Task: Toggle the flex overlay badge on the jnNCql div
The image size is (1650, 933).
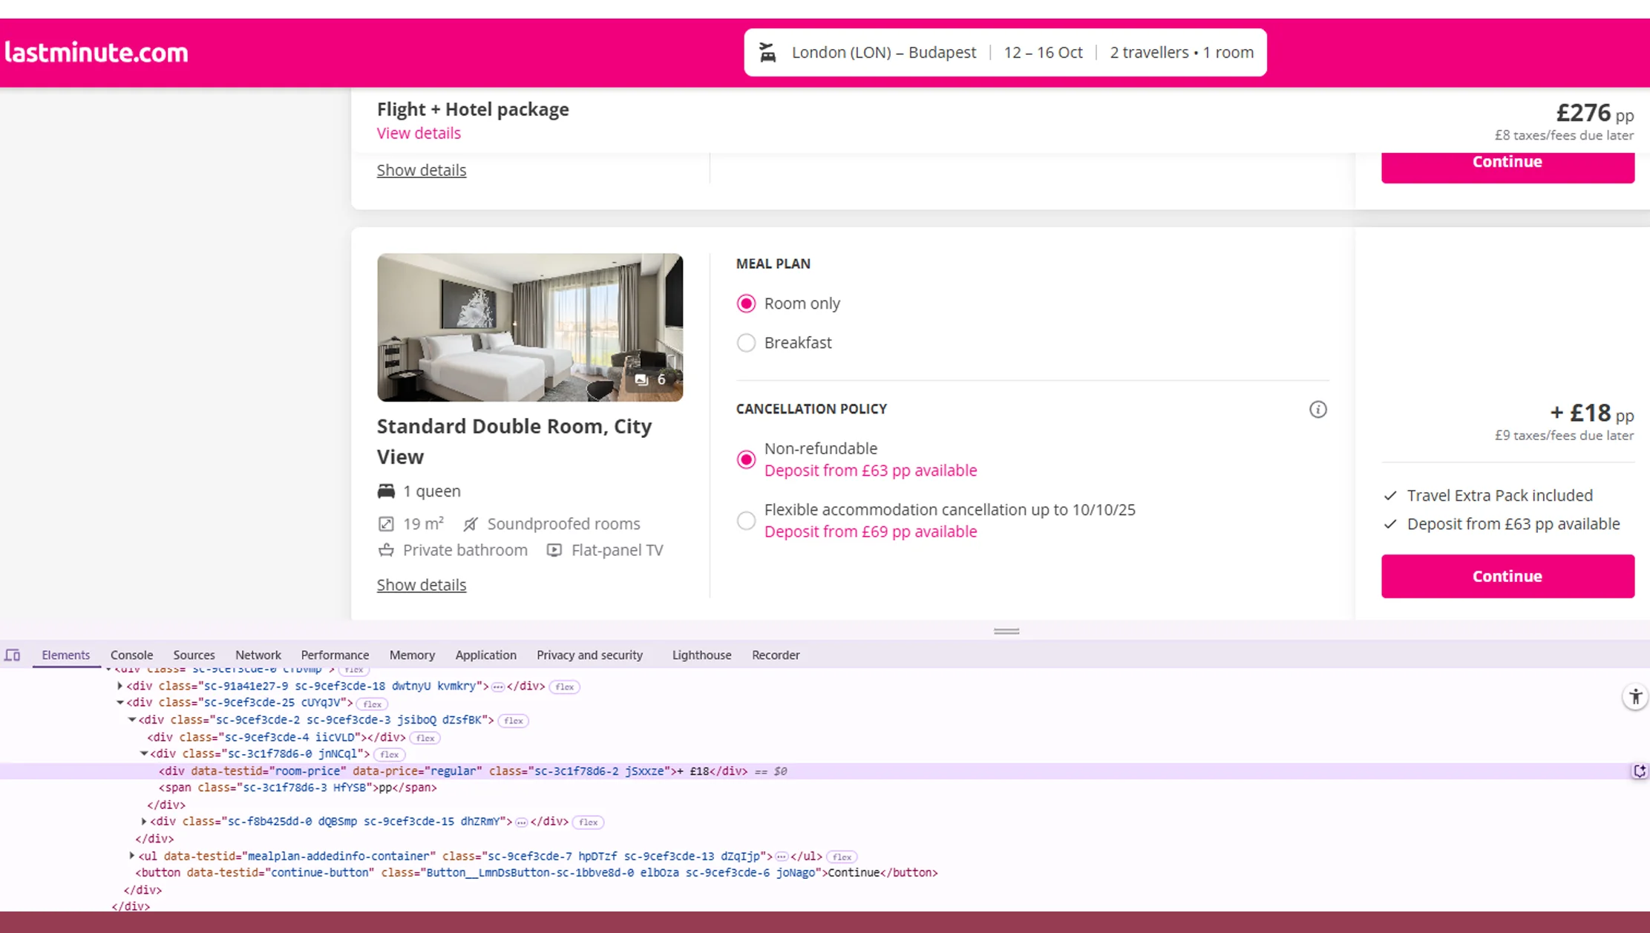Action: point(388,754)
